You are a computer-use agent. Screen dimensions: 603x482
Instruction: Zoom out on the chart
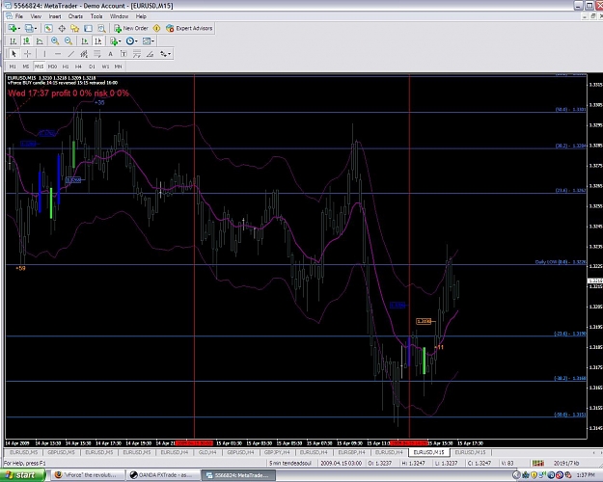click(69, 40)
